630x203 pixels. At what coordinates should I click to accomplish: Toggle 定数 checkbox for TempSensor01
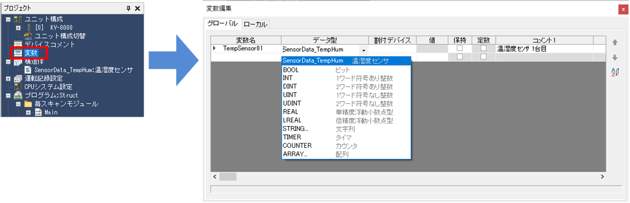(x=484, y=48)
